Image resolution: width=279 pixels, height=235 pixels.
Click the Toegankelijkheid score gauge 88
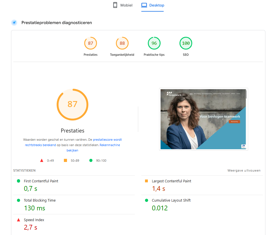click(x=122, y=43)
